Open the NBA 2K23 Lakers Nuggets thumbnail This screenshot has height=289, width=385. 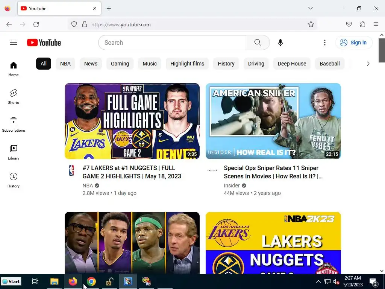[273, 243]
